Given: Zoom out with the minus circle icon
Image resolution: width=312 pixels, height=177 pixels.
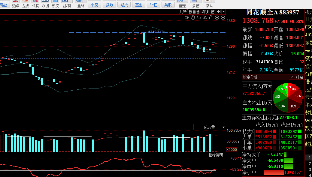Looking at the screenshot, I should [223, 17].
